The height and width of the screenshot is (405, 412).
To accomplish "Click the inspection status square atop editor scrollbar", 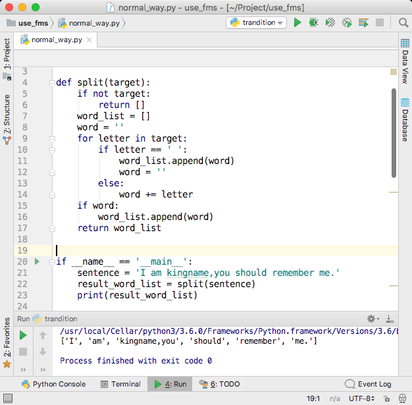I will (394, 72).
